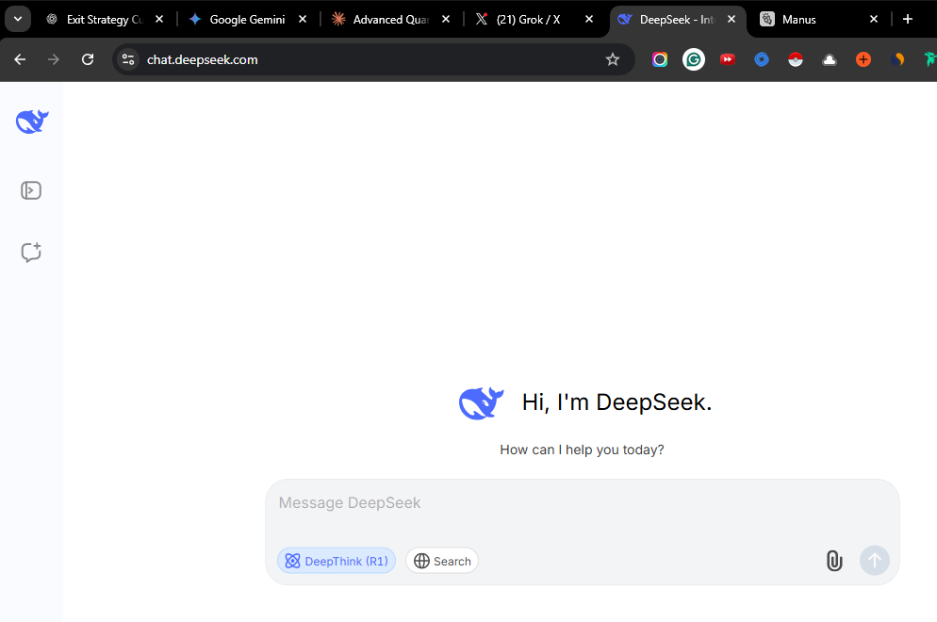Image resolution: width=937 pixels, height=622 pixels.
Task: Click the DeepSeek whale logo beside greeting
Action: click(481, 402)
